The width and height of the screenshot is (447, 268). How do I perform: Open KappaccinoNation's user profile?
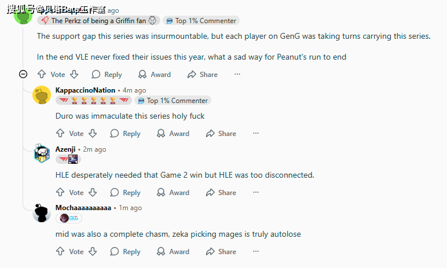pos(85,90)
